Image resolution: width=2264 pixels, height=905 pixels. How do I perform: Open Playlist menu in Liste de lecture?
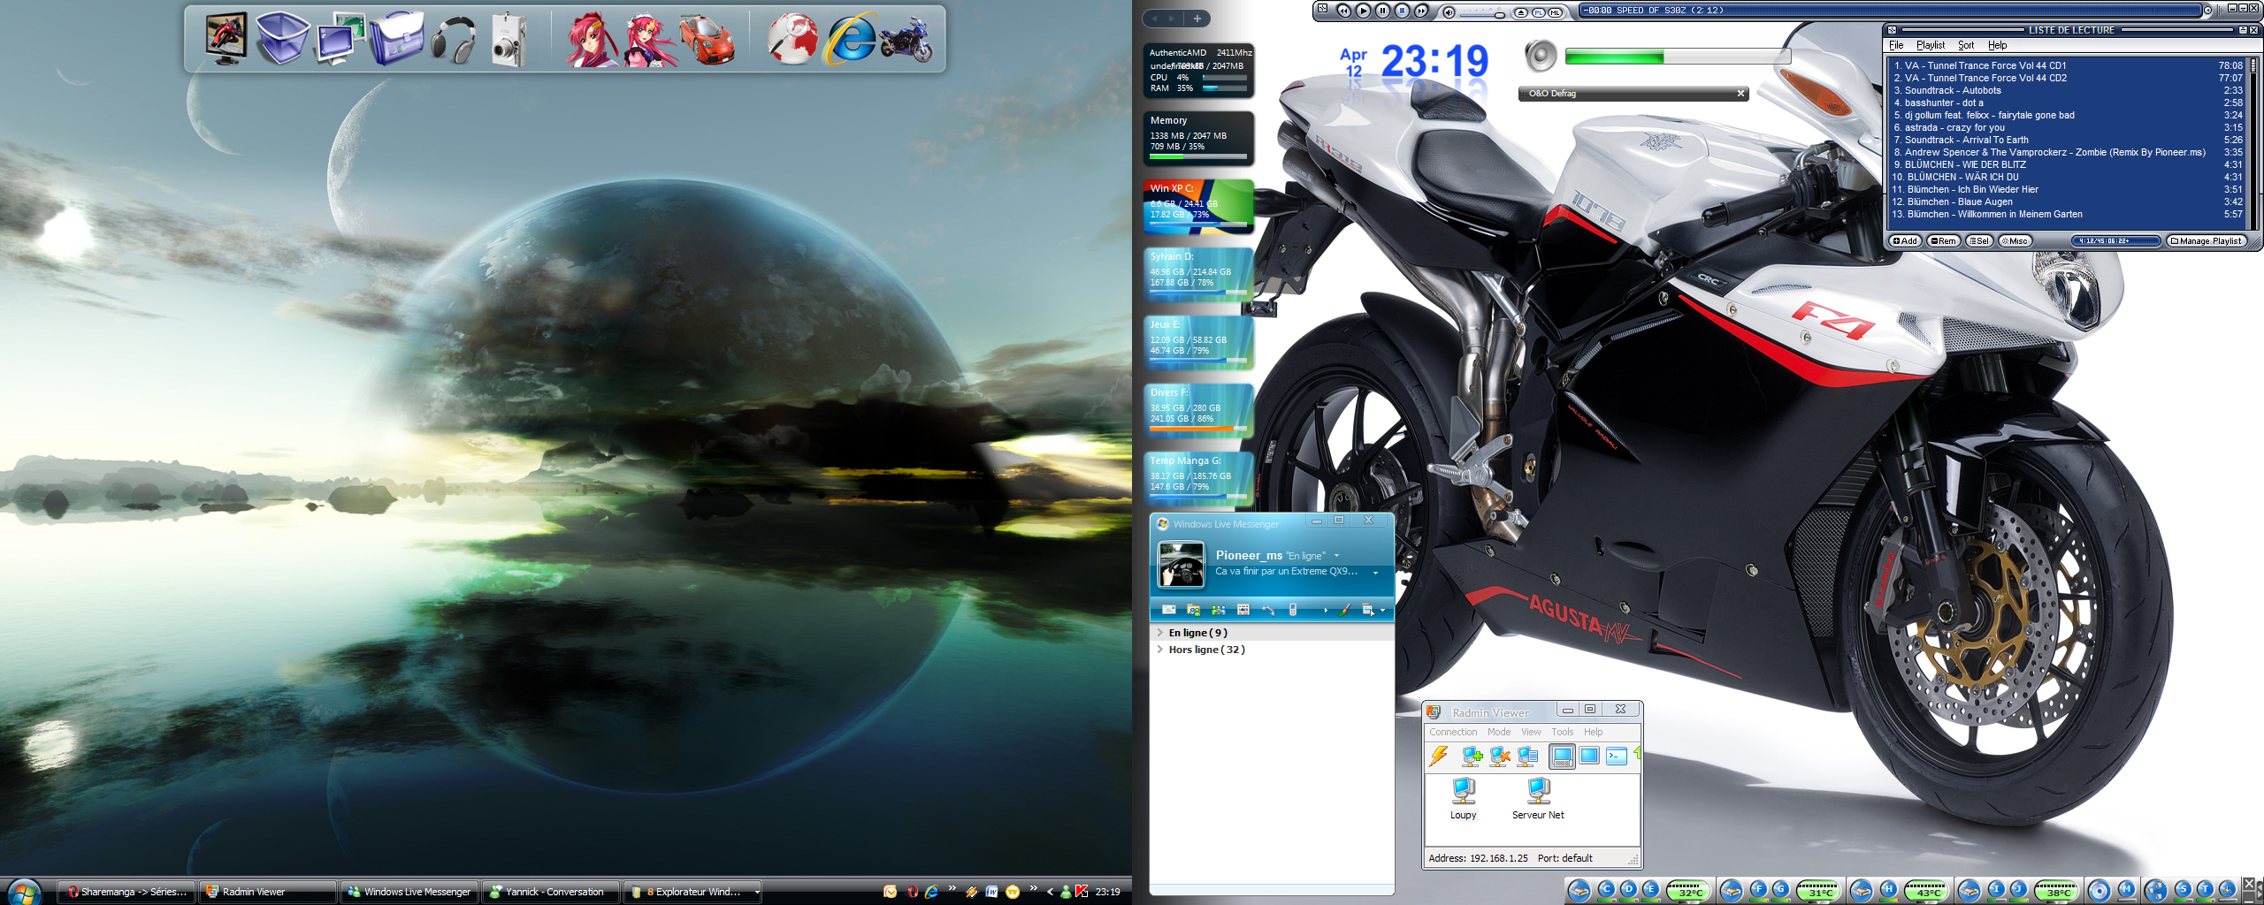1931,45
